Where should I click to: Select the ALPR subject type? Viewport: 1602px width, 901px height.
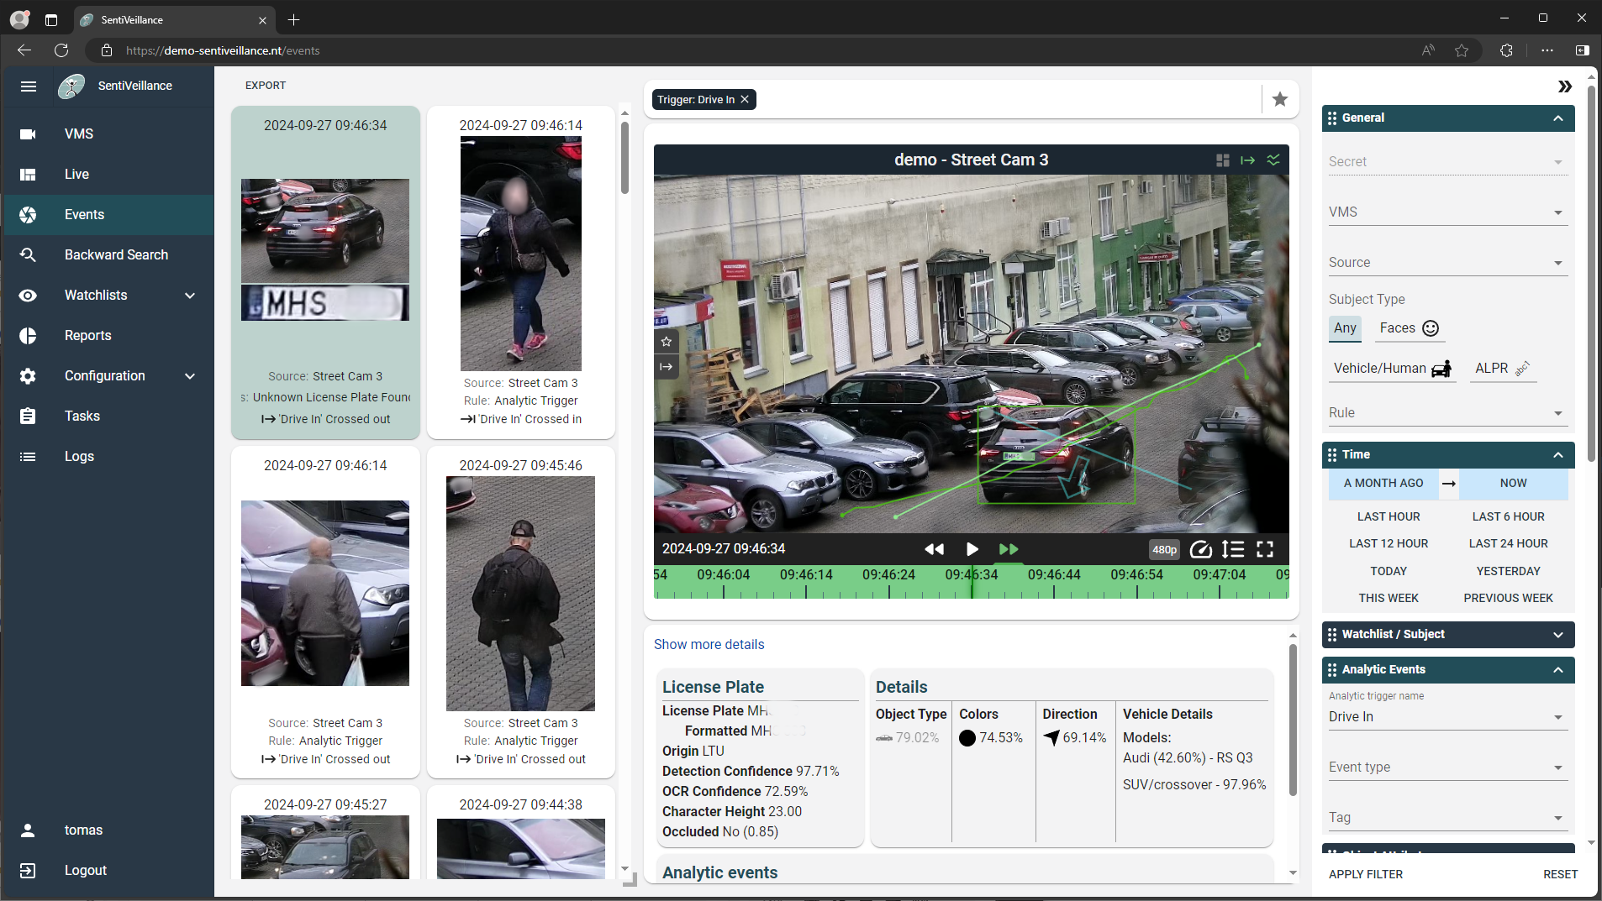tap(1503, 369)
